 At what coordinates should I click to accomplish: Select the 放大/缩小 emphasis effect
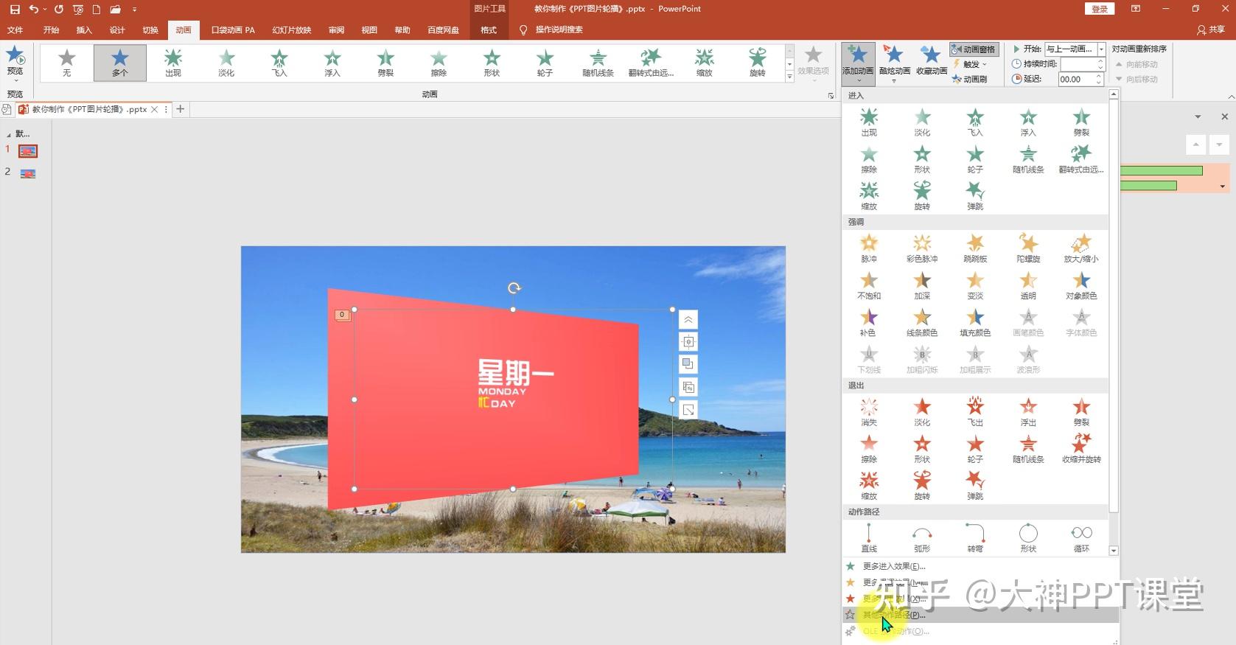click(x=1081, y=248)
